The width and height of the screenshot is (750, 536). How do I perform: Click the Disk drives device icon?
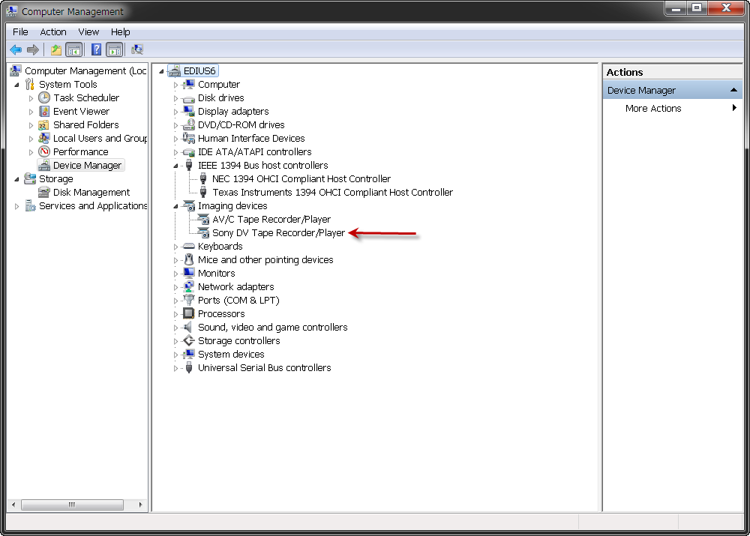coord(189,98)
